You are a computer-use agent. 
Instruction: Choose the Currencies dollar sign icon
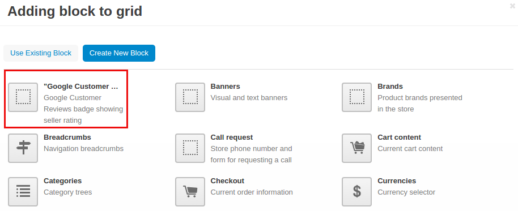[357, 192]
